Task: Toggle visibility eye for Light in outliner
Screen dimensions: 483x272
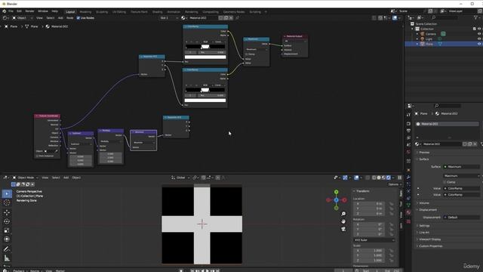Action: point(479,39)
